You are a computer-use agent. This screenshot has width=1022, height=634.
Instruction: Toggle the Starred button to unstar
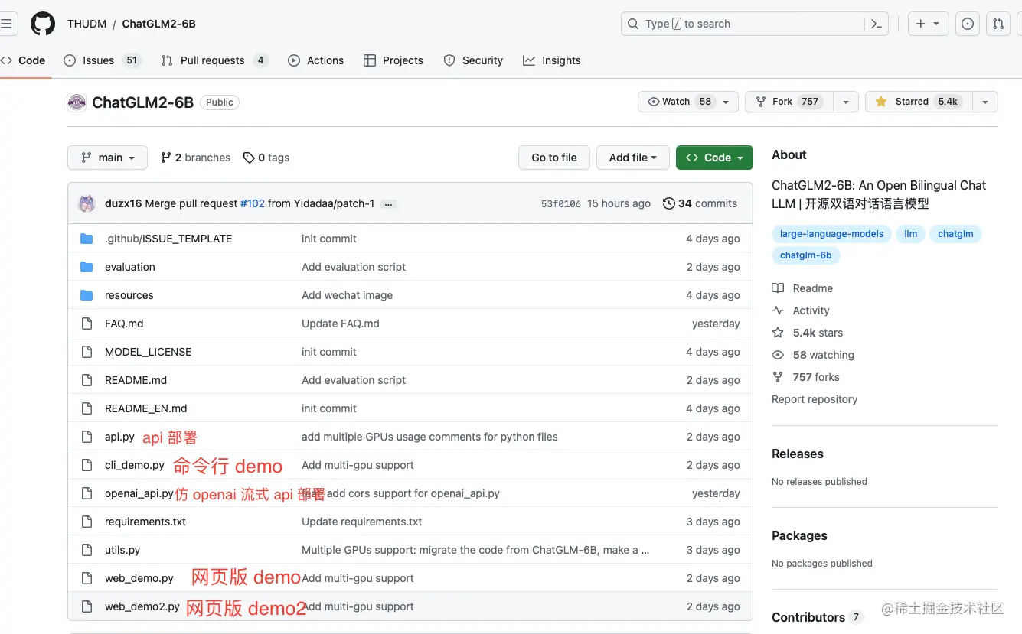[919, 102]
